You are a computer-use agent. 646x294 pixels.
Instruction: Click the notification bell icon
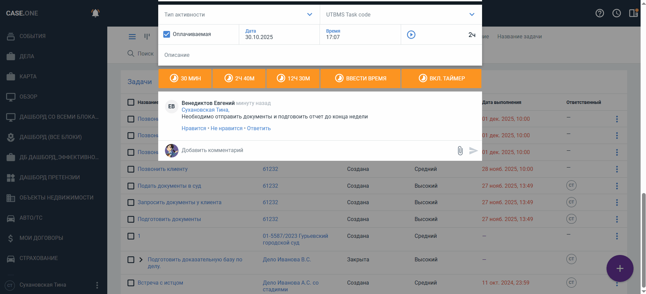pyautogui.click(x=95, y=13)
